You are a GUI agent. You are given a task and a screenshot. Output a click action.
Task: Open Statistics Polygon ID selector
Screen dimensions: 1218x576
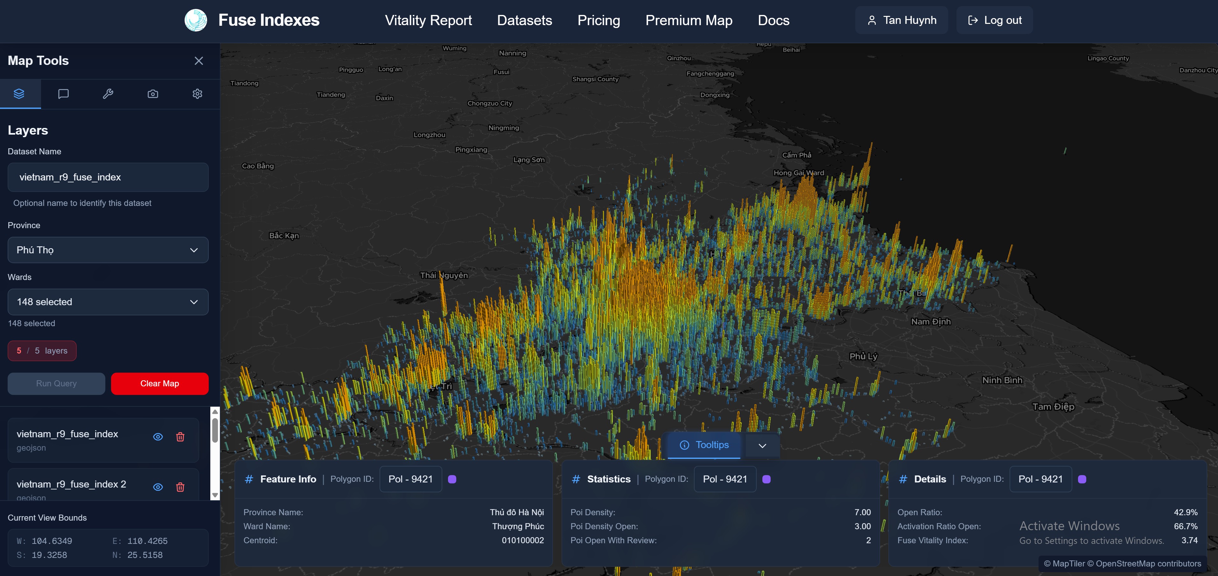(725, 479)
